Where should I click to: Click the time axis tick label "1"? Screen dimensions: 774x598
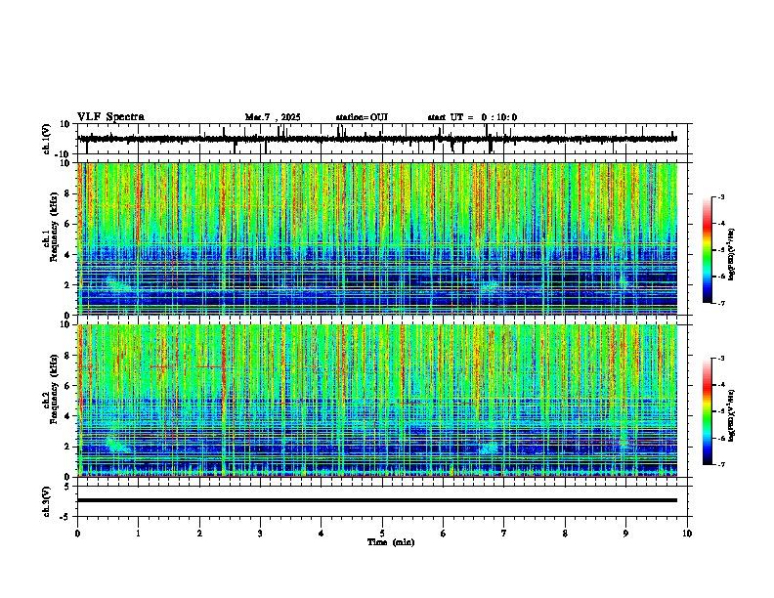click(x=138, y=534)
